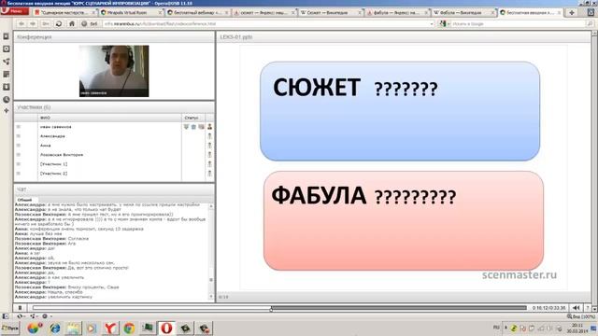
Task: Pause the recording playback
Action: (x=20, y=308)
